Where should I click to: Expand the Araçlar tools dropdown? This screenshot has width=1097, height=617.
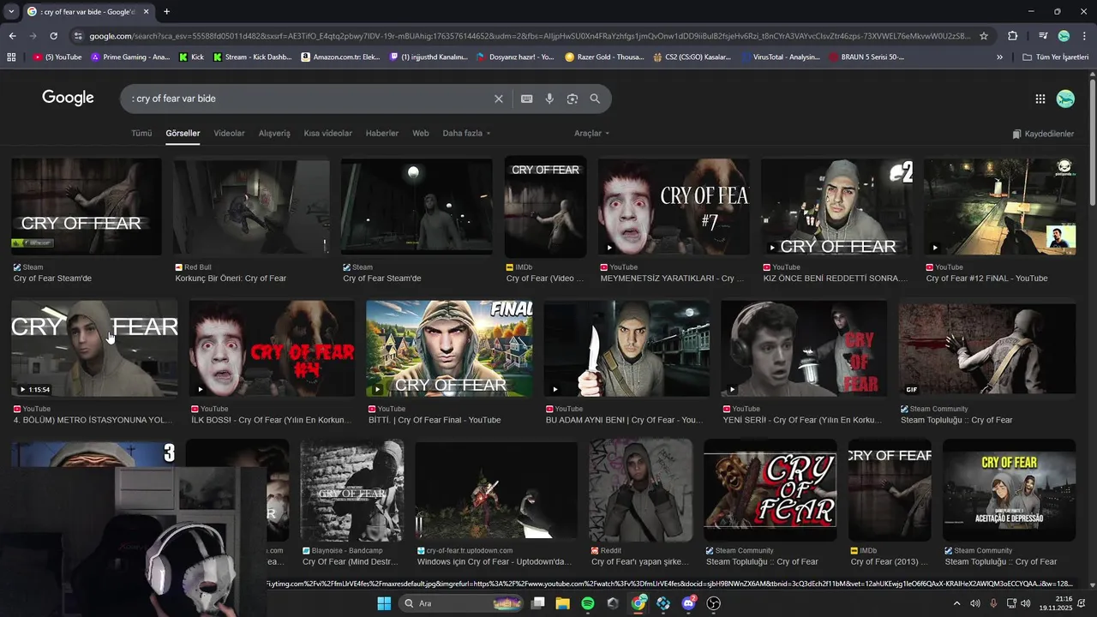(591, 134)
